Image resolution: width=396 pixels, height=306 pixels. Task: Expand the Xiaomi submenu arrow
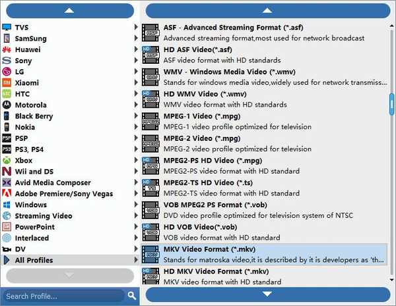[x=136, y=82]
